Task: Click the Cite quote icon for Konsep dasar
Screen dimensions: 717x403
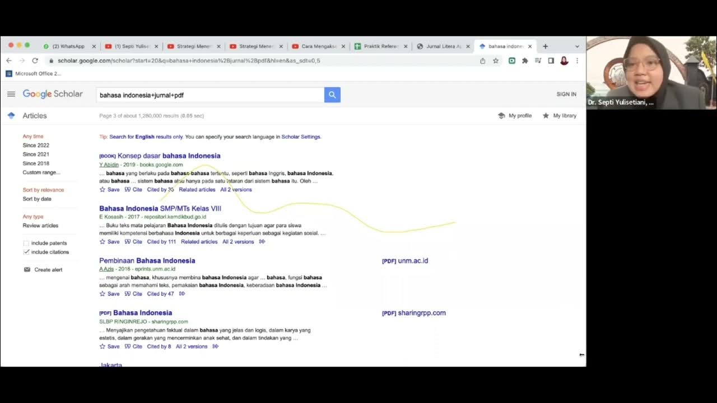Action: 128,190
